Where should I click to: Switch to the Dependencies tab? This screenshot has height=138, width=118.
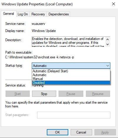click(59, 14)
